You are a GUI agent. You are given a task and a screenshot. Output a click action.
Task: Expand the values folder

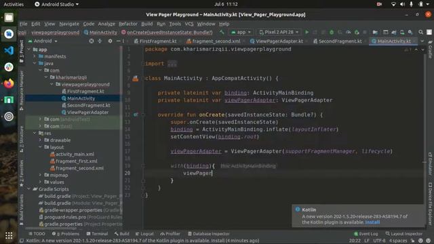click(41, 182)
